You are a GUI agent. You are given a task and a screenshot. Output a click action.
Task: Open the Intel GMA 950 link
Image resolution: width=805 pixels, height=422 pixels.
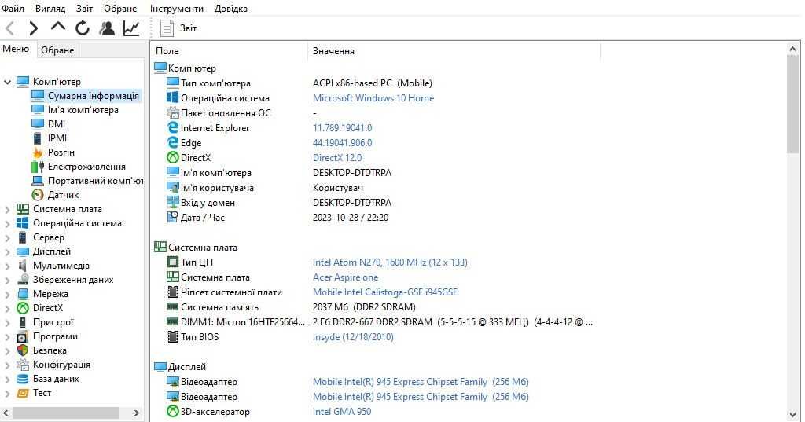click(x=342, y=412)
